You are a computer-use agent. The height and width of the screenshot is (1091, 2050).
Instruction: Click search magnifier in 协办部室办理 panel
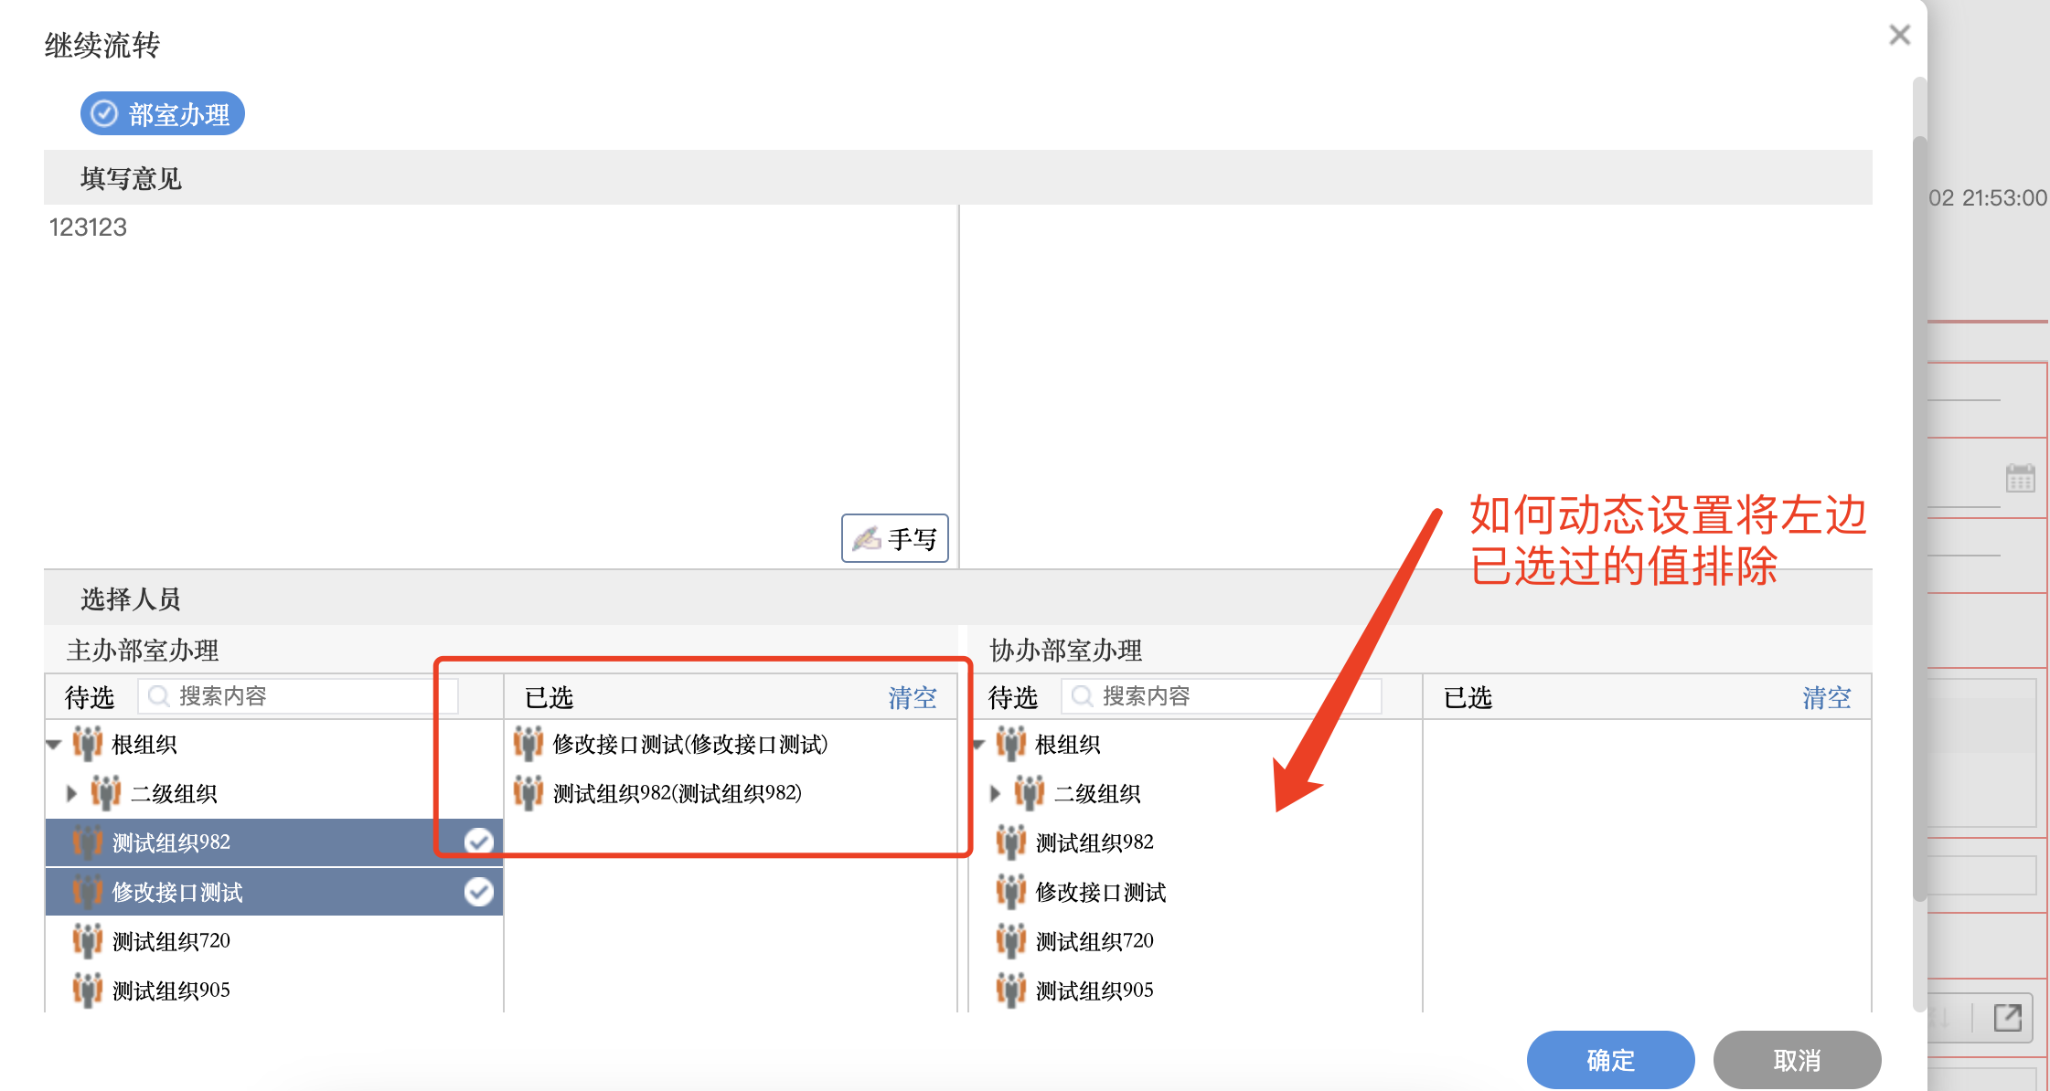tap(1083, 696)
